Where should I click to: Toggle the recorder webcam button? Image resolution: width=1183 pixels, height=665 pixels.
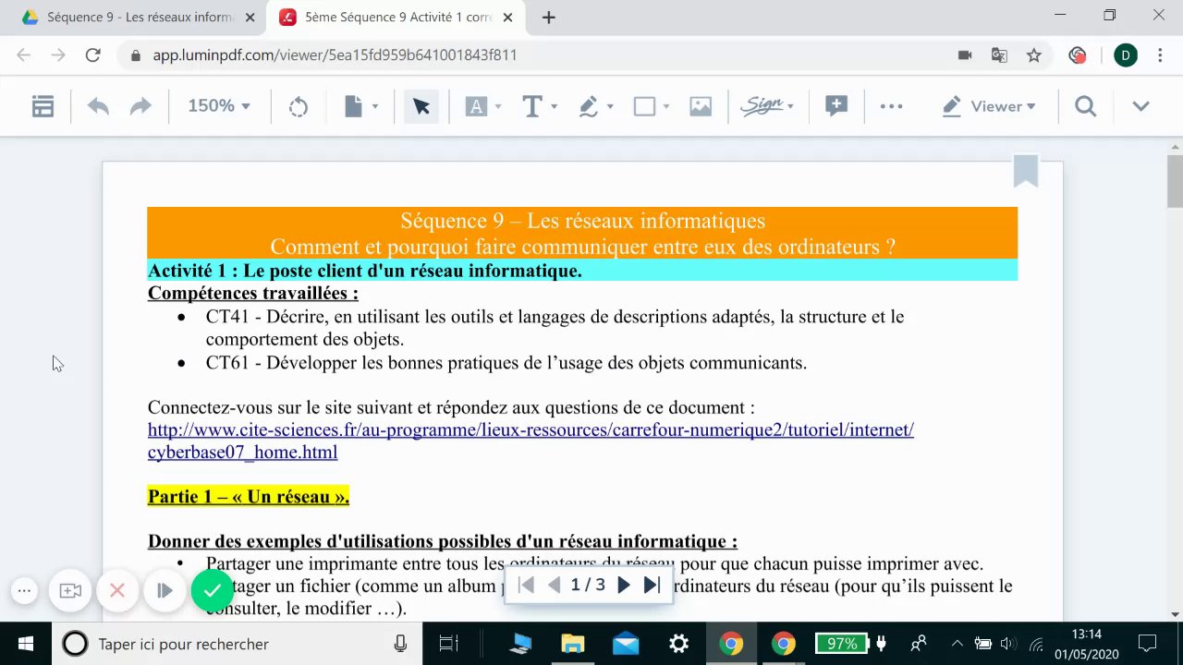point(70,591)
